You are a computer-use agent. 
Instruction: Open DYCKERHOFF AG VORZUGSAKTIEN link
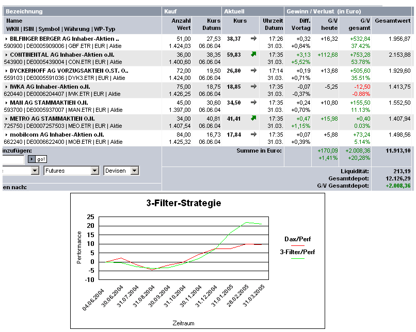(69, 71)
